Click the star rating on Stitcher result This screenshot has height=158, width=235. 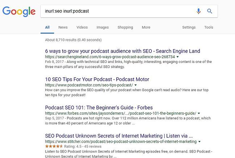tap(53, 146)
